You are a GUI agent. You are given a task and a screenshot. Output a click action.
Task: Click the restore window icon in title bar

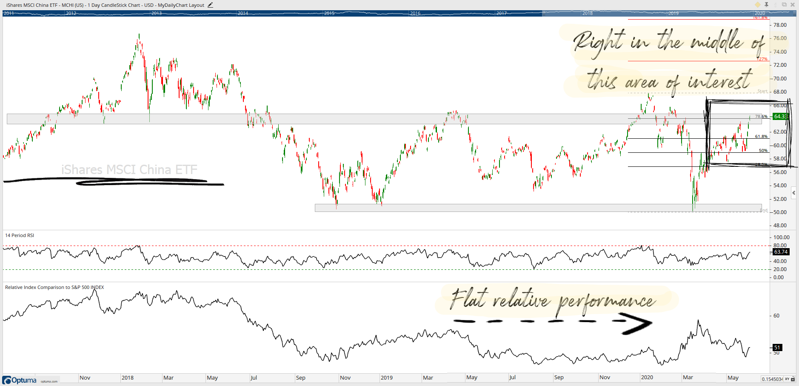pyautogui.click(x=784, y=5)
